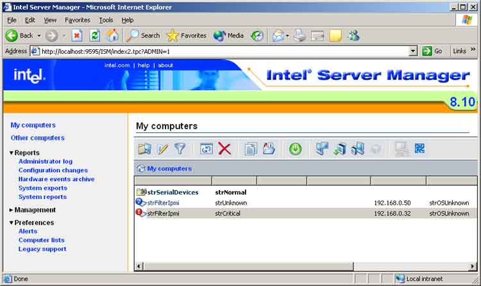Open the strSerialDevices folder entry

[x=173, y=192]
